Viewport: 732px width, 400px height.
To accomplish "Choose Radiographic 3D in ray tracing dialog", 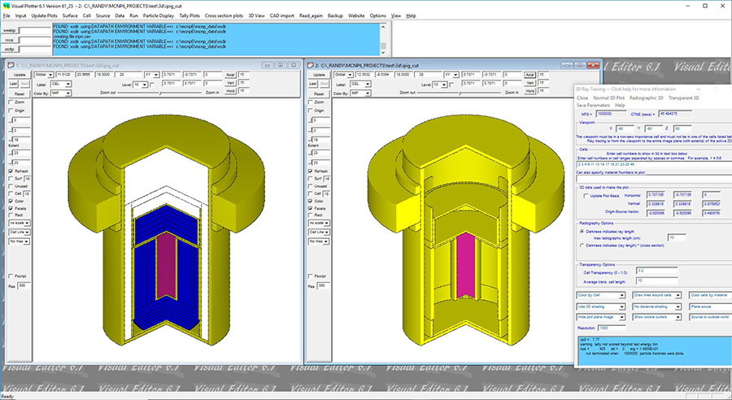I will [646, 98].
